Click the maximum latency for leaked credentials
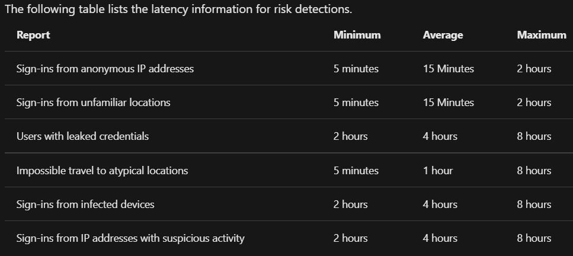The width and height of the screenshot is (573, 256). pyautogui.click(x=533, y=136)
